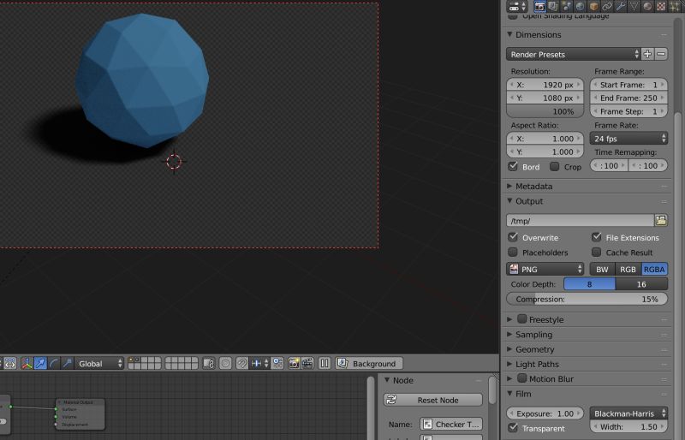Click the /tmp/ output path field
Screen dimensions: 685x440
tap(581, 220)
